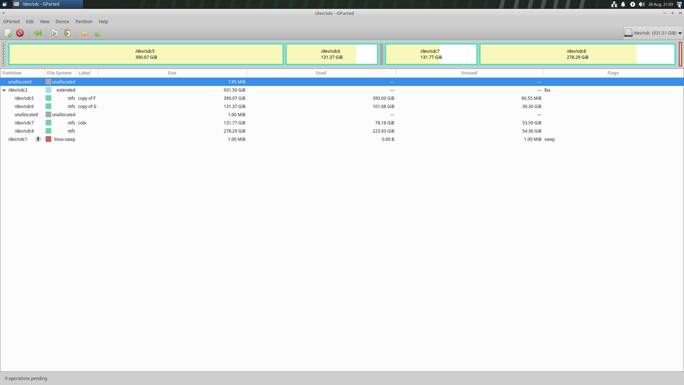This screenshot has height=385, width=684.
Task: Select the /dev/sdc8 partition row
Action: click(342, 131)
